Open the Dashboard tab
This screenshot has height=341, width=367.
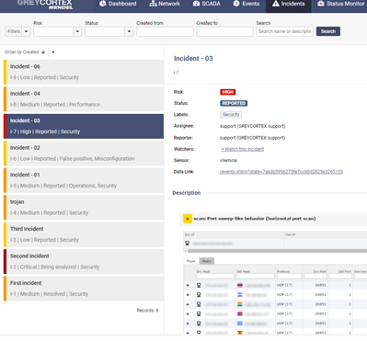[x=118, y=4]
